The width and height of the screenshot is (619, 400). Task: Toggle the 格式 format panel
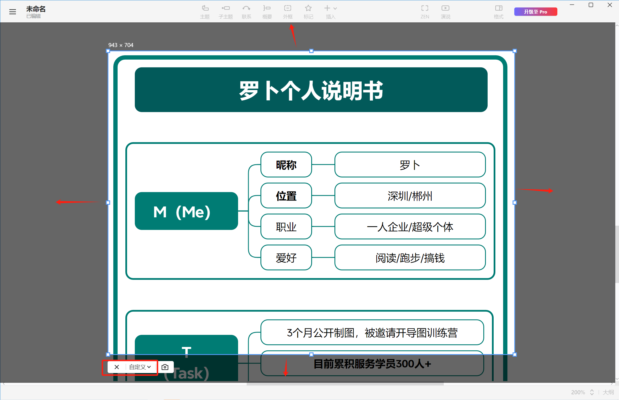[499, 12]
